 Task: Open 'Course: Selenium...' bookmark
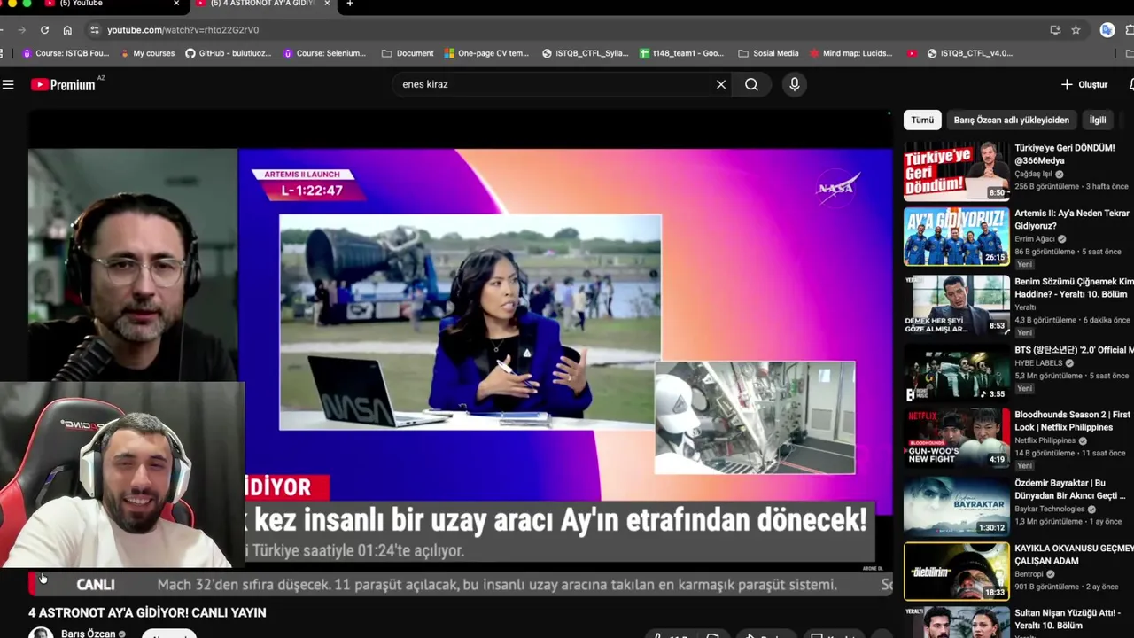coord(324,53)
